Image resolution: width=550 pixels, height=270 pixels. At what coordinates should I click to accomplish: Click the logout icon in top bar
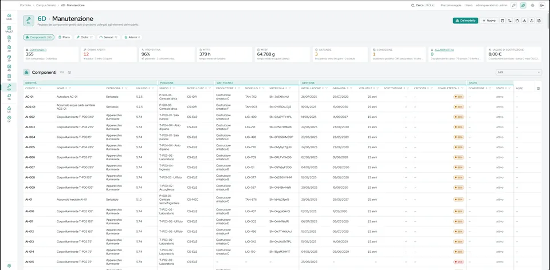(x=542, y=5)
